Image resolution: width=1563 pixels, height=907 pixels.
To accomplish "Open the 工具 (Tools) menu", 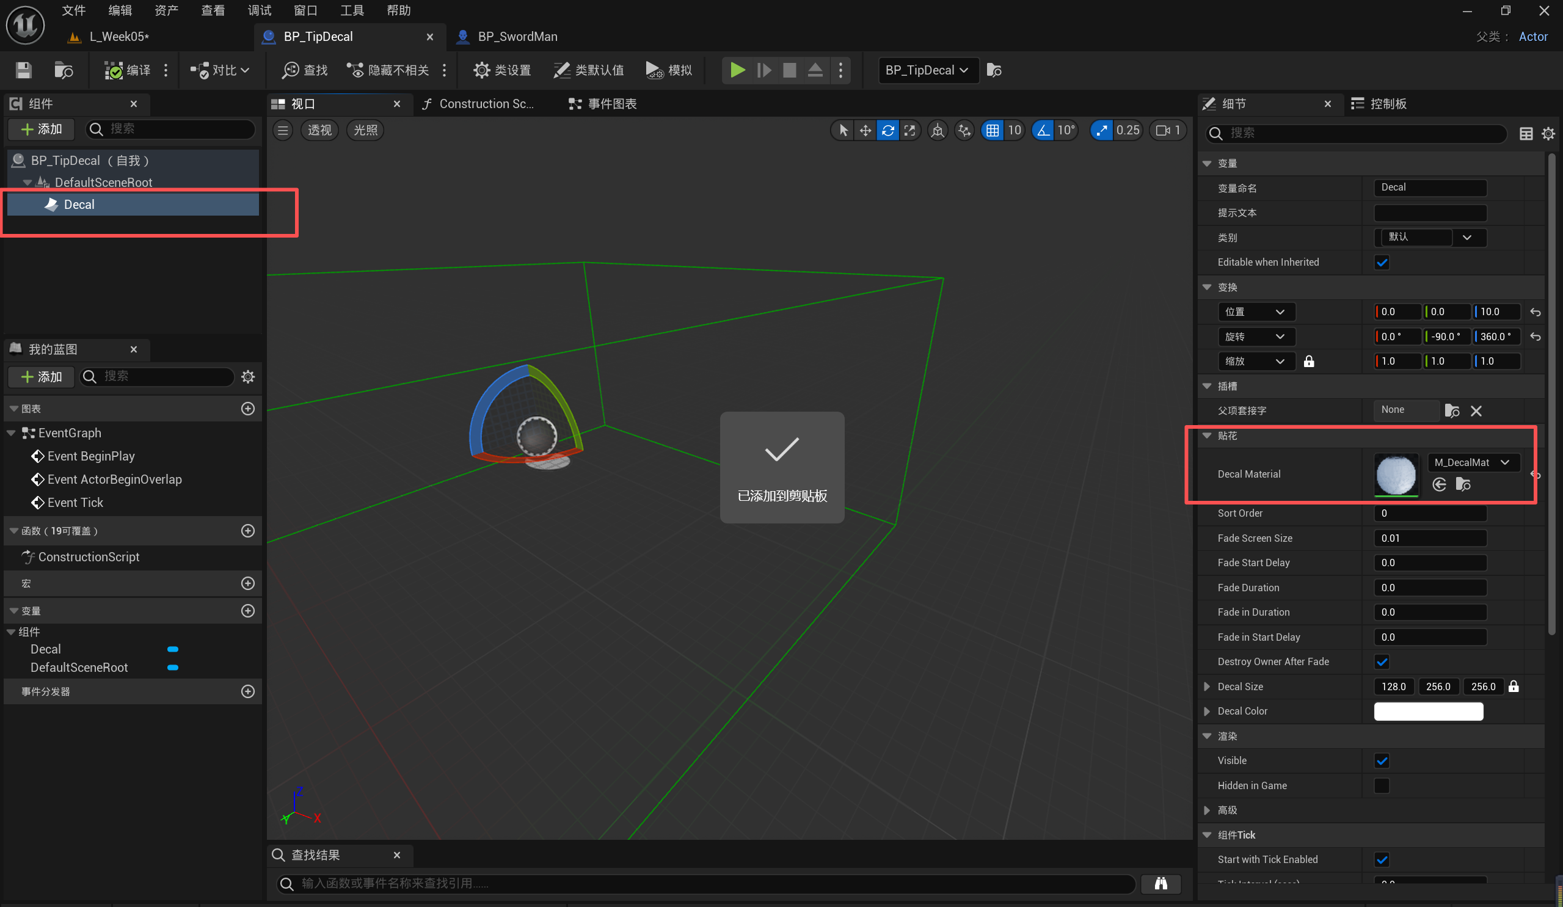I will tap(352, 10).
